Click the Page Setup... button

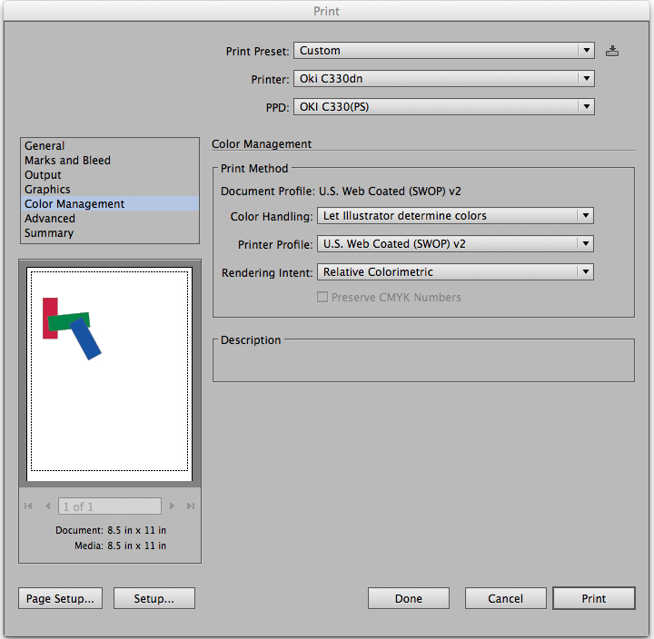[61, 598]
